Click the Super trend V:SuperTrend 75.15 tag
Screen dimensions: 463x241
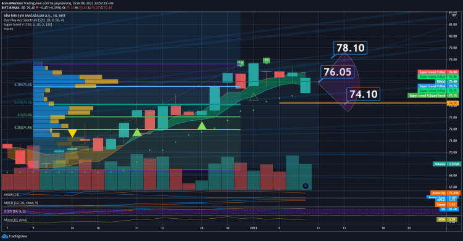(x=433, y=96)
